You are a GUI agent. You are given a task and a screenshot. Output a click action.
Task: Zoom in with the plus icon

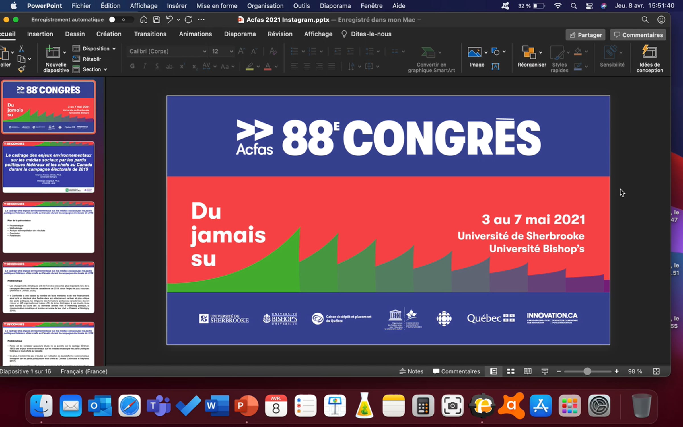coord(616,371)
